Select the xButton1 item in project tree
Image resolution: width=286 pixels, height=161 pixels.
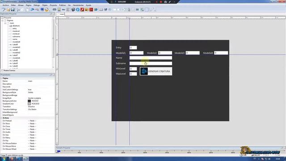tap(14, 26)
